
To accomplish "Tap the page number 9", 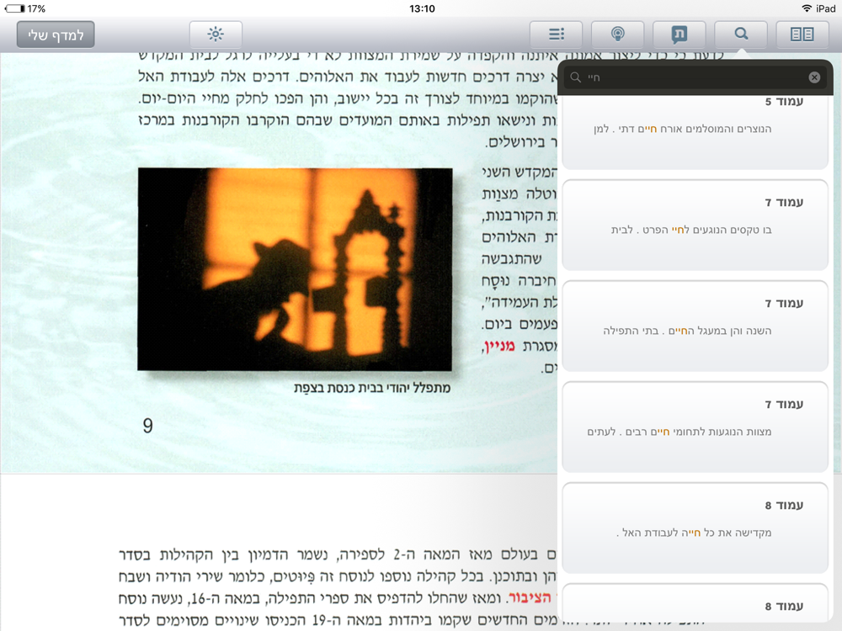I will (x=147, y=426).
